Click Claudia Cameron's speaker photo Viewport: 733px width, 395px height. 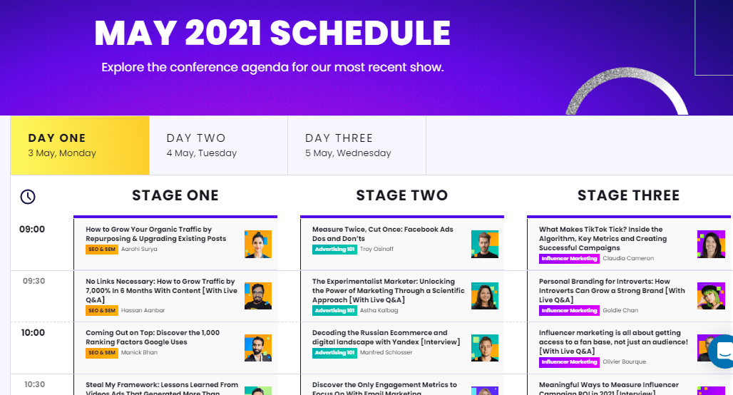click(711, 244)
